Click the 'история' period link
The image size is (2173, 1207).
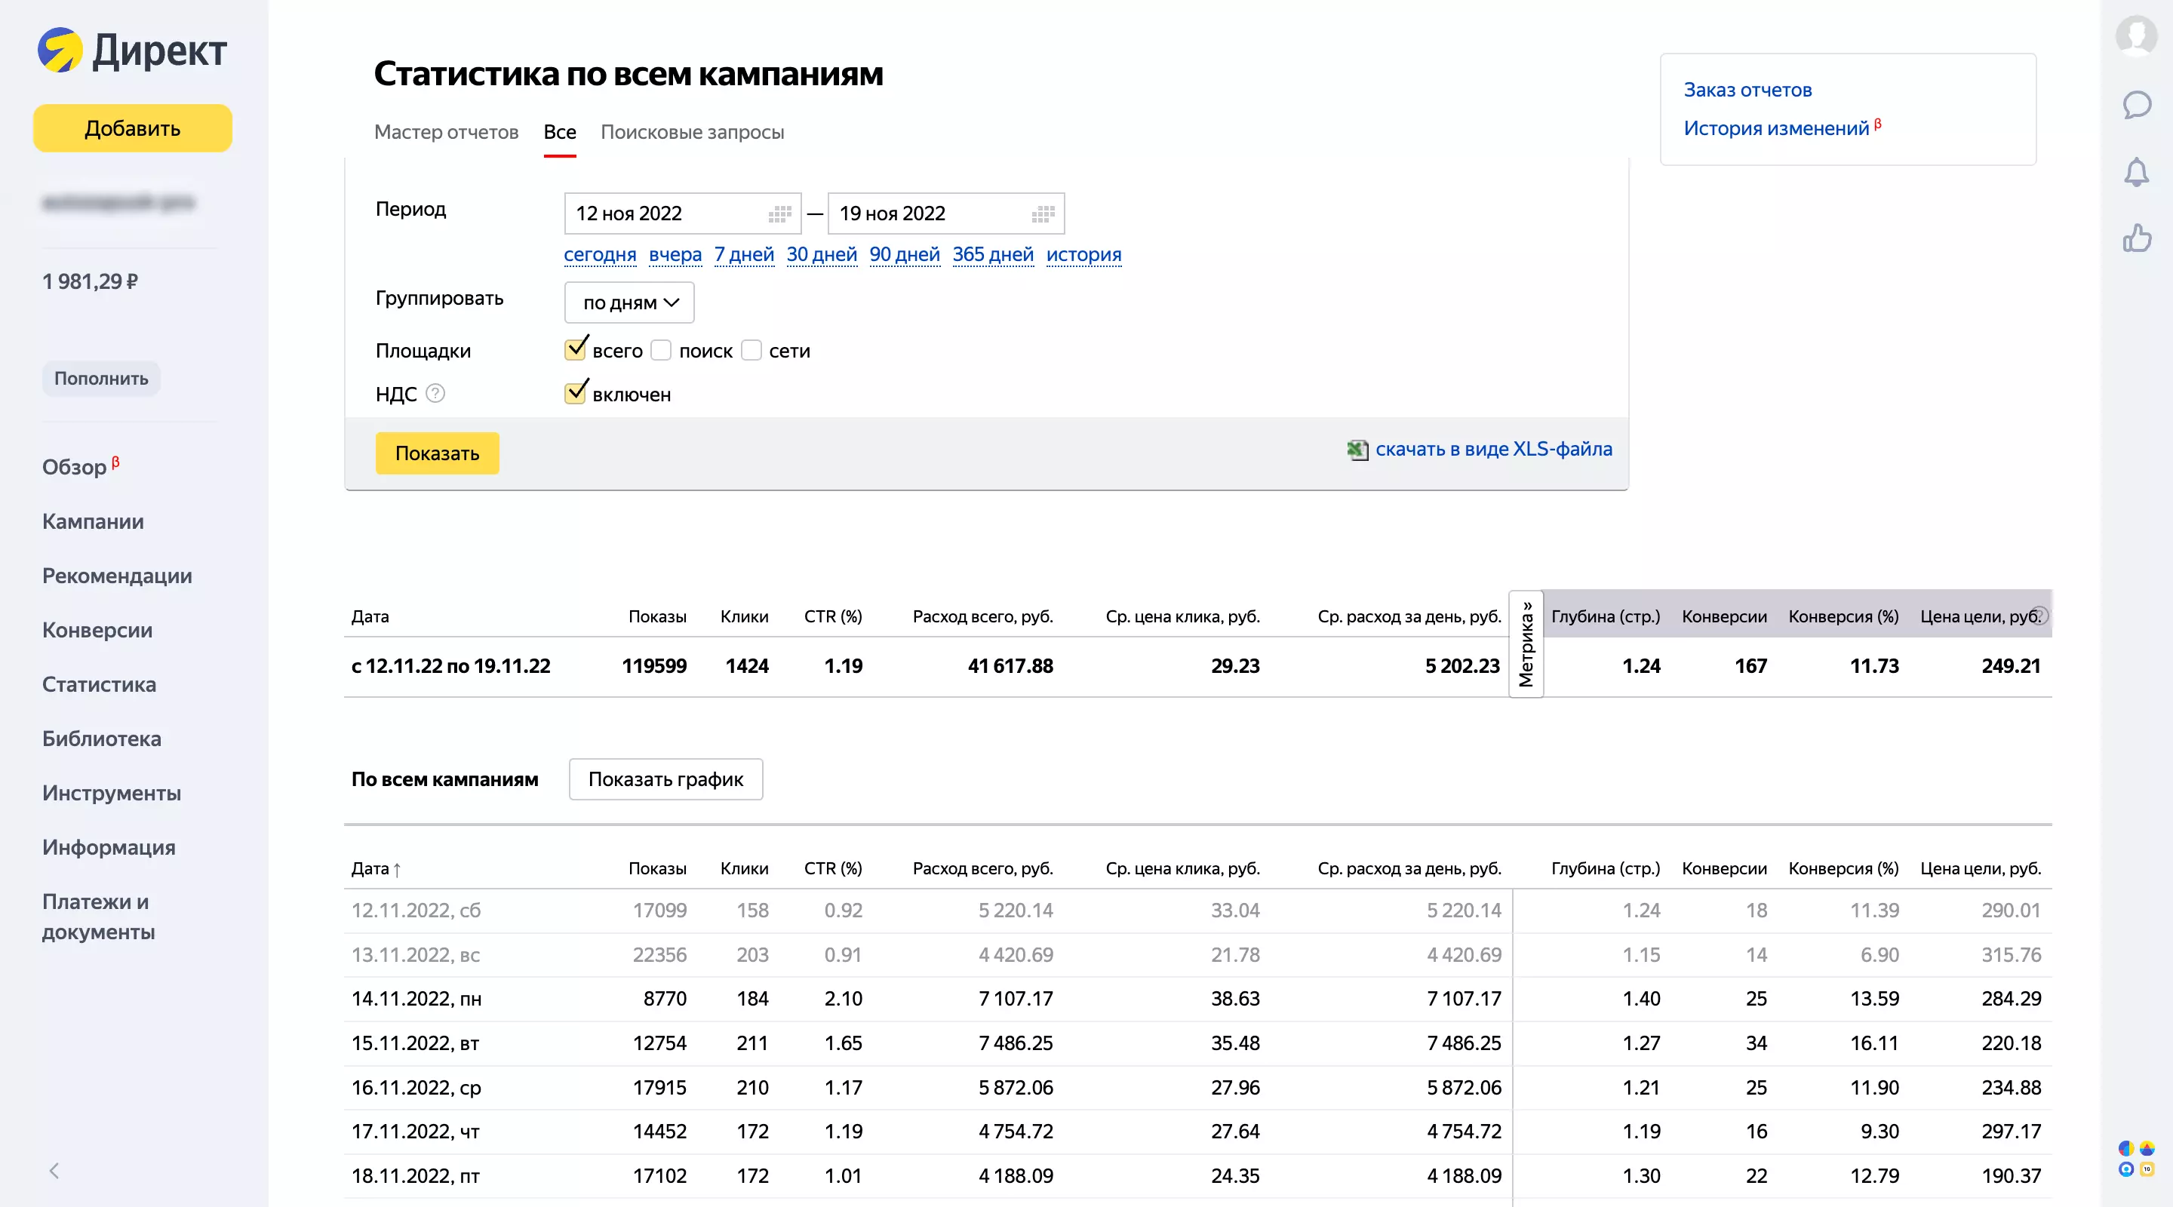click(x=1084, y=254)
